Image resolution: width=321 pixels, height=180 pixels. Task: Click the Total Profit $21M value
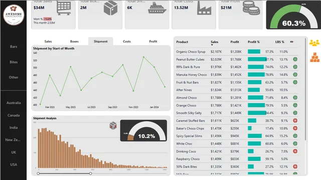click(226, 7)
